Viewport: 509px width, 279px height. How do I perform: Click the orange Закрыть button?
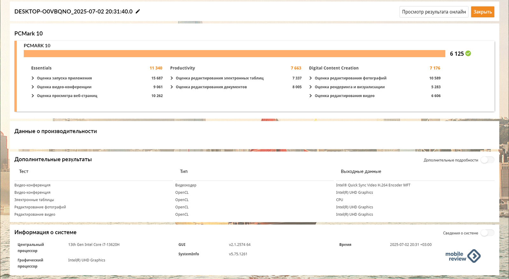tap(483, 12)
